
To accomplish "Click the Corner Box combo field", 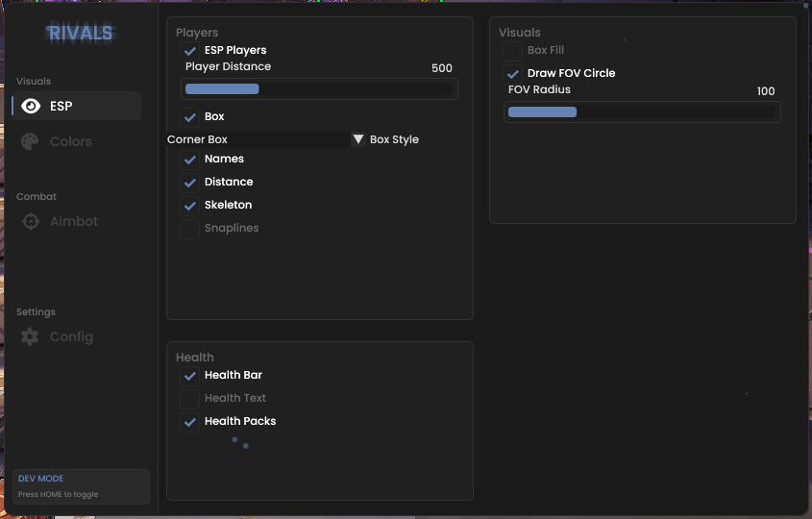I will tap(258, 139).
